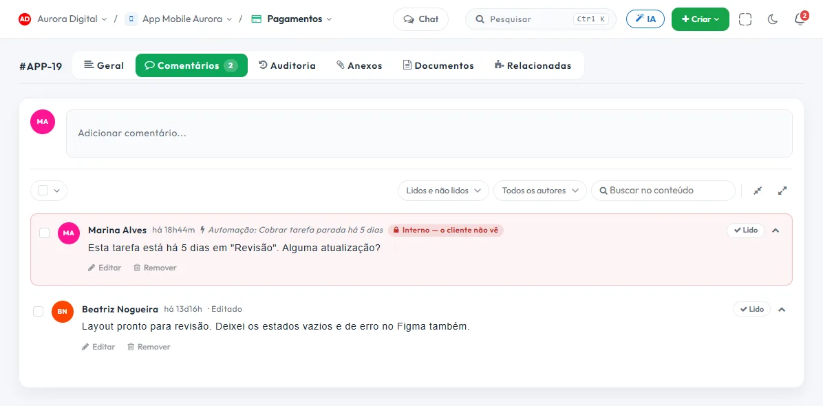Image resolution: width=823 pixels, height=406 pixels.
Task: Click Marina Alves comment avatar
Action: pyautogui.click(x=69, y=233)
